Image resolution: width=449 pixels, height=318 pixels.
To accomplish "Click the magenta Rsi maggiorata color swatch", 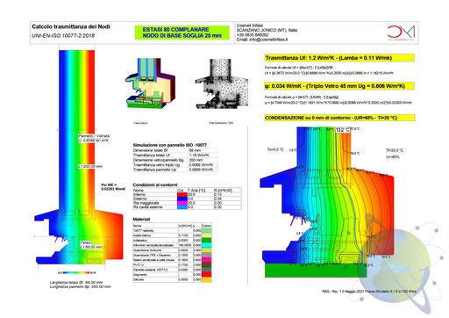I will click(182, 203).
